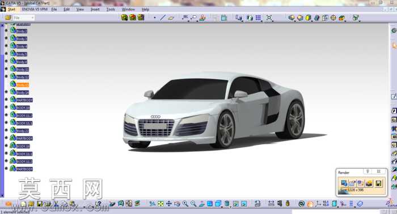Click the New document icon
The image size is (397, 214).
pyautogui.click(x=23, y=204)
